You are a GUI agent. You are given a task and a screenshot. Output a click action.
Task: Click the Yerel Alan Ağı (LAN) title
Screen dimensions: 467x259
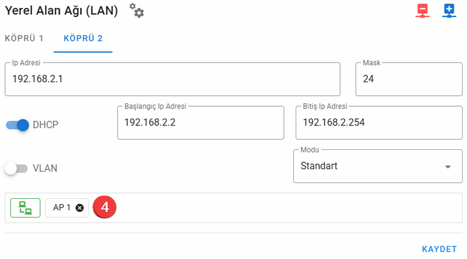[61, 11]
